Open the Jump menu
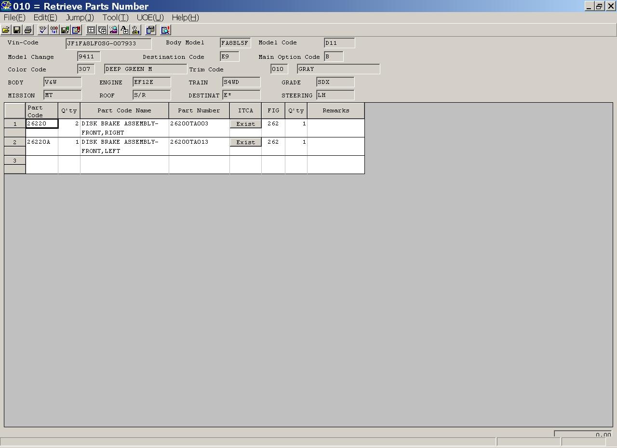Image resolution: width=617 pixels, height=448 pixels. coord(80,17)
